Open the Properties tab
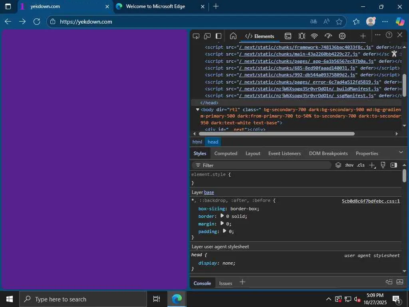This screenshot has width=409, height=307. (367, 153)
